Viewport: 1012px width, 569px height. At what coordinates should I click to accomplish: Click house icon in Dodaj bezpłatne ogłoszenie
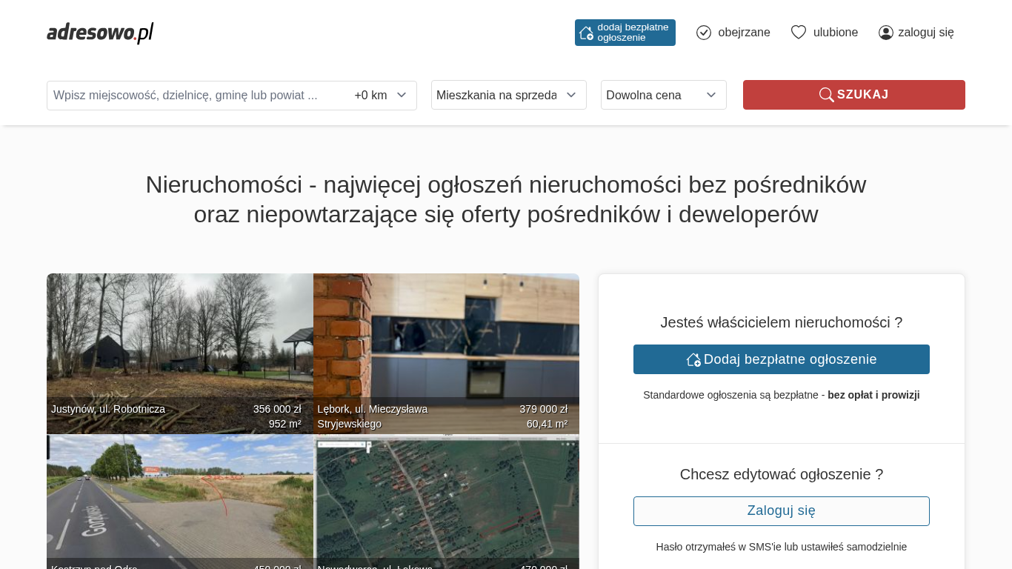tap(693, 359)
